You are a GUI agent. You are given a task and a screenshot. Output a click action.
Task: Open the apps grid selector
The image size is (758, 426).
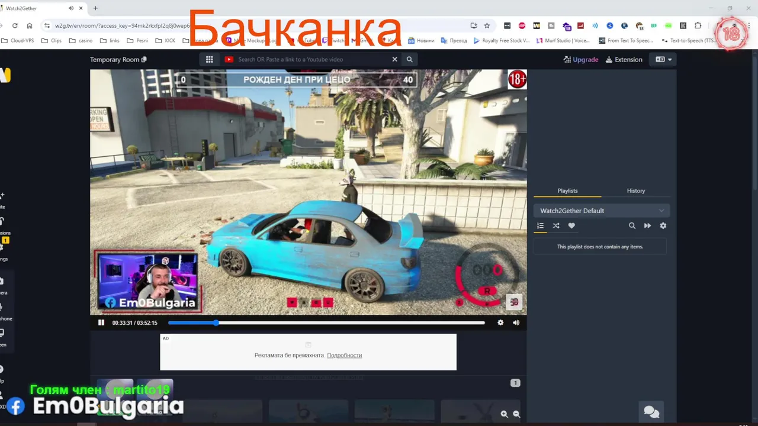(x=209, y=59)
